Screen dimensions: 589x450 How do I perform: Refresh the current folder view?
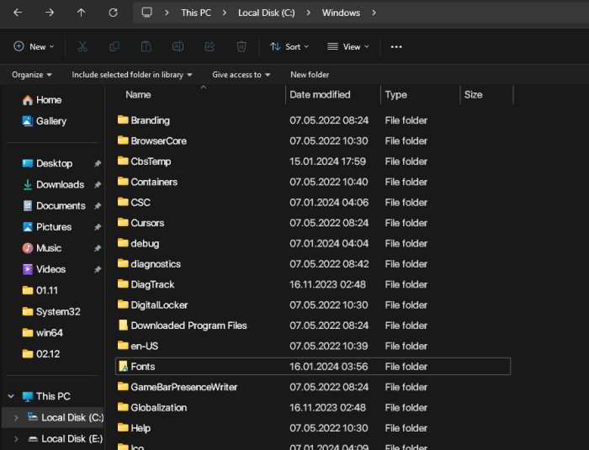pos(113,13)
